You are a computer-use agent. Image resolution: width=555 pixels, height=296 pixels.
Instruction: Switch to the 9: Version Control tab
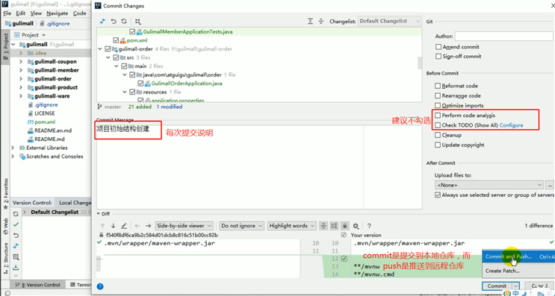coord(38,285)
